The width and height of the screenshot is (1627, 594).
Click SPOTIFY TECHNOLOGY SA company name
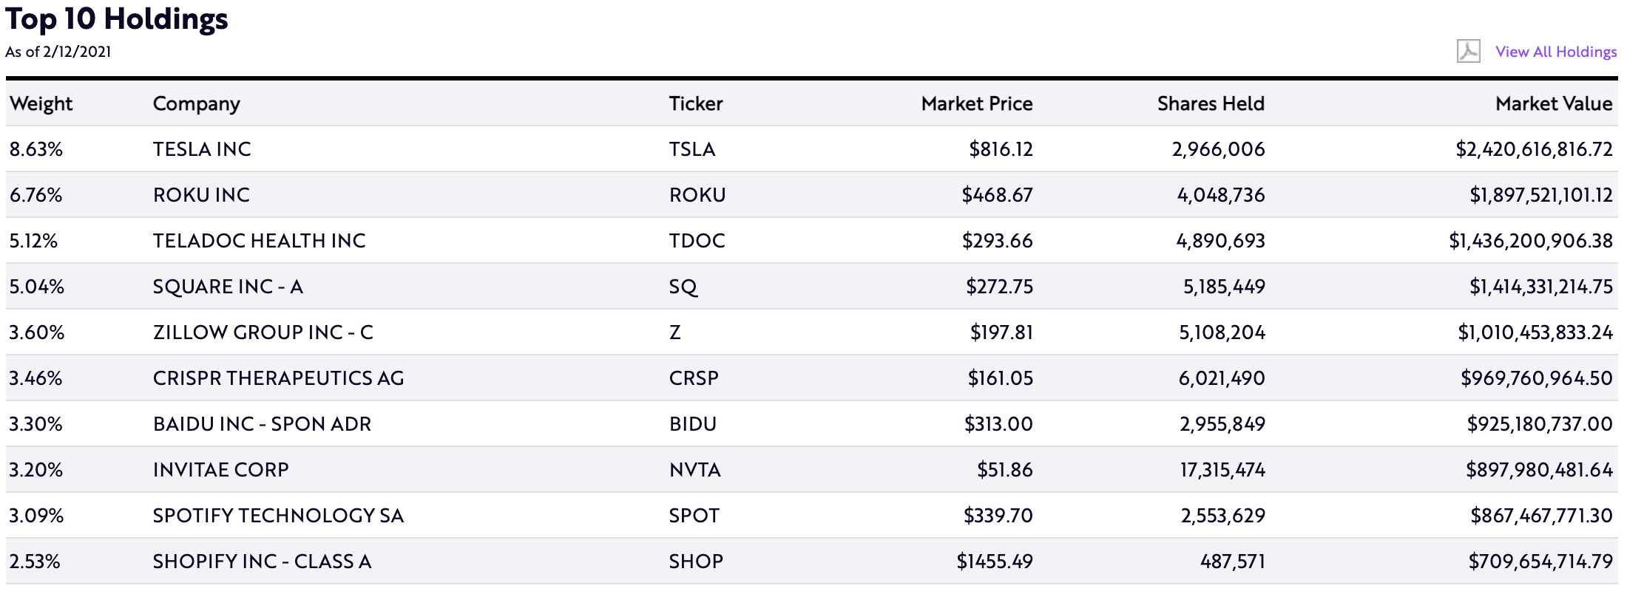point(278,516)
